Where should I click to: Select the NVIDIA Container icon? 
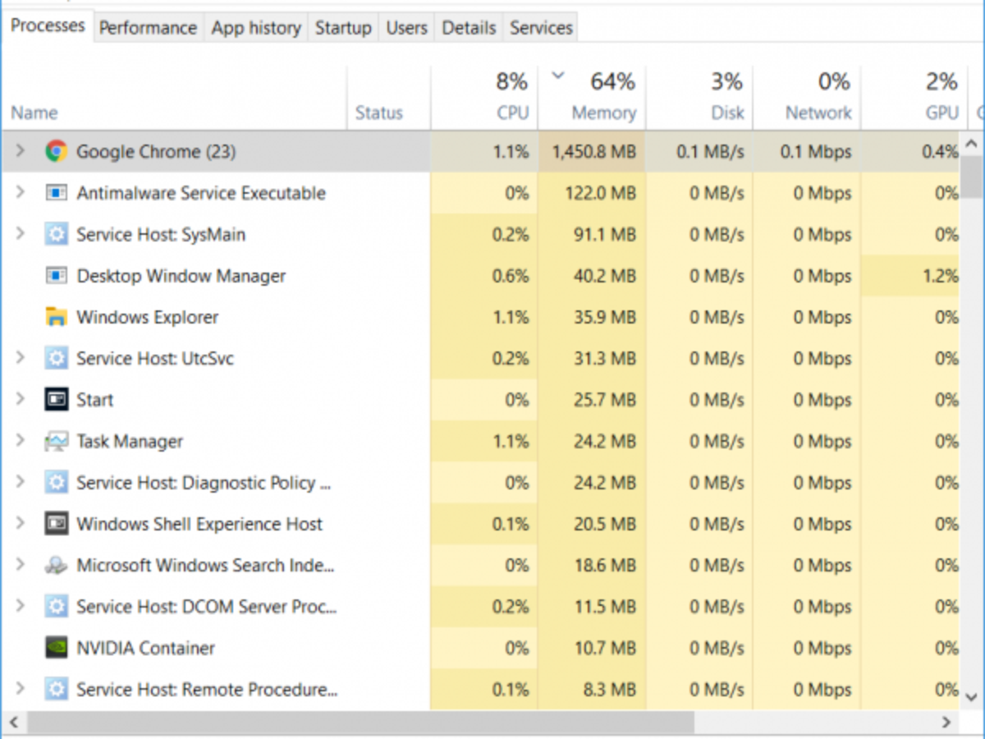pos(56,648)
